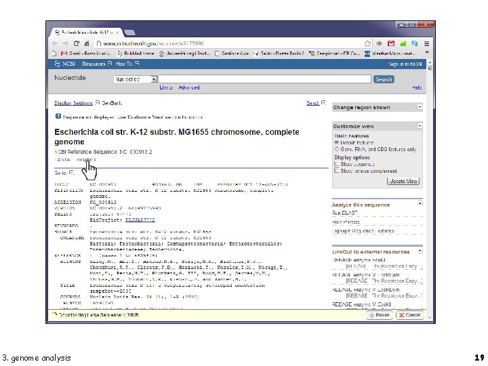Go back with the browser back arrow
Screen dimensions: 488x366
[55, 43]
